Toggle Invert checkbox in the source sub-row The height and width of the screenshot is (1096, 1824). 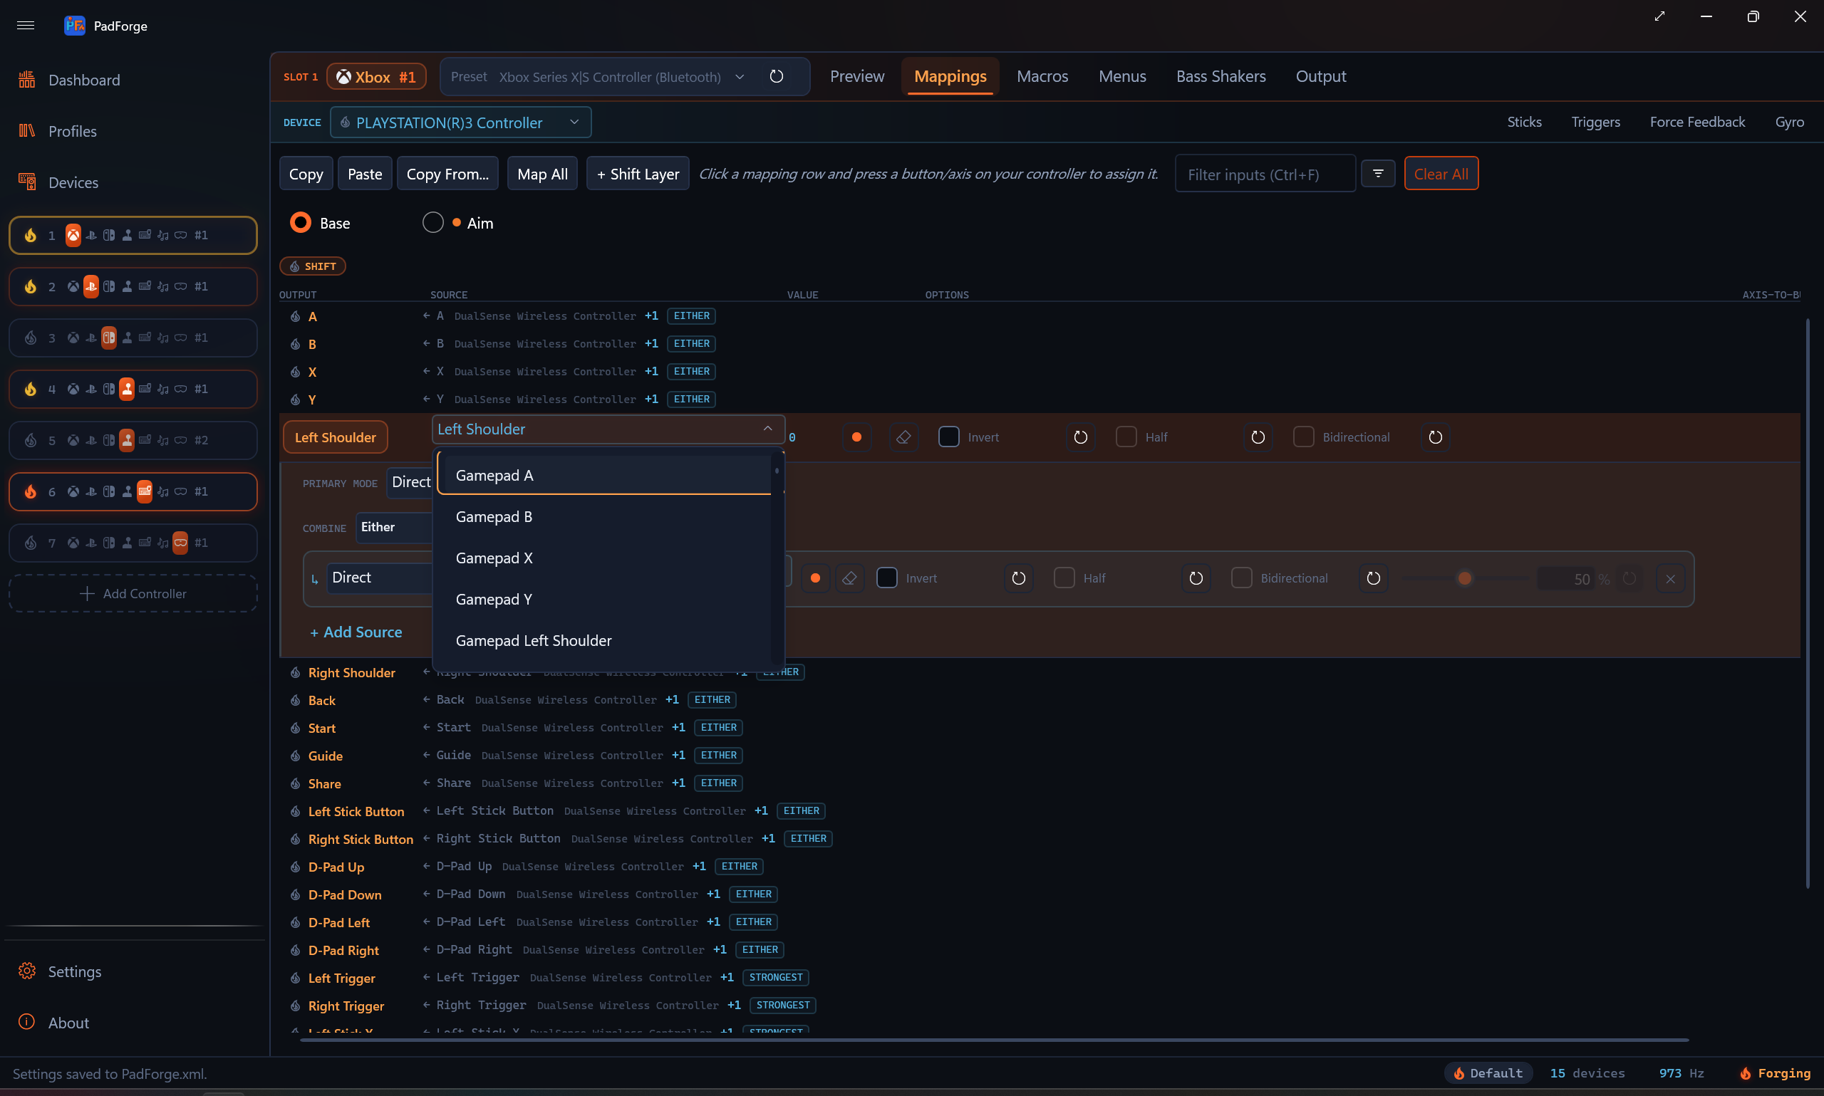click(886, 578)
